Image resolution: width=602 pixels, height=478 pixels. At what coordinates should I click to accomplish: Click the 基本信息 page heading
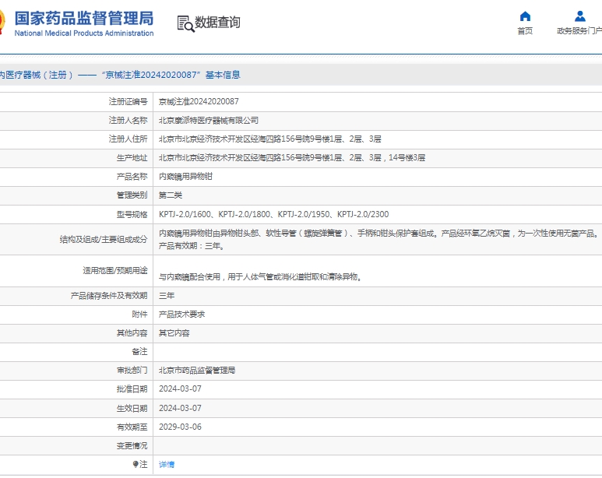[223, 75]
